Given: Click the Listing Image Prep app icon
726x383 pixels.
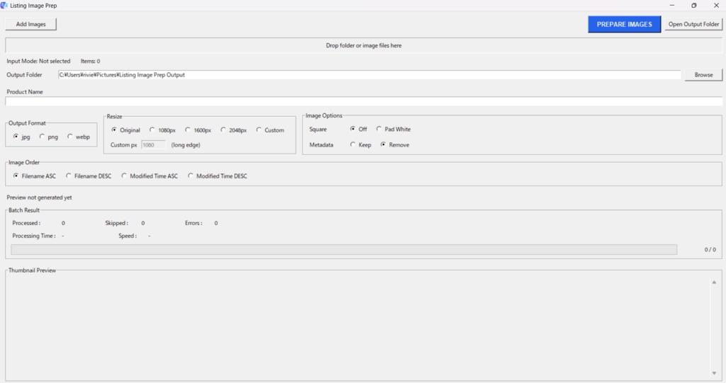Looking at the screenshot, I should pos(4,6).
